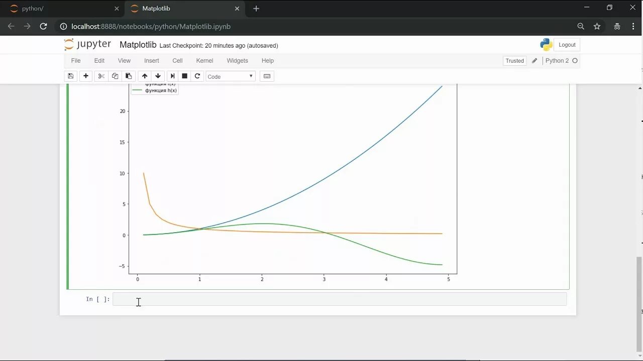Open the browser zoom magnifier icon
The height and width of the screenshot is (361, 643).
pyautogui.click(x=581, y=26)
